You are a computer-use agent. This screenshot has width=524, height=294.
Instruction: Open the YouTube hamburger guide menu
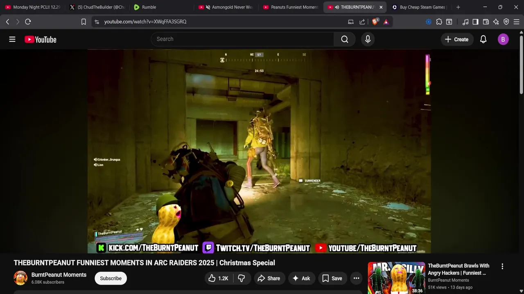tap(12, 39)
